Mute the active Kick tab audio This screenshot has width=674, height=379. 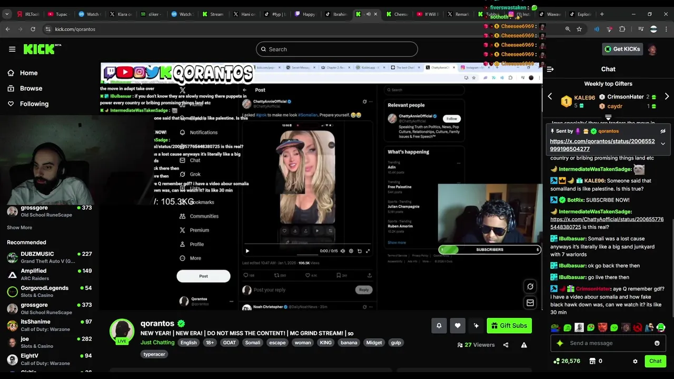(368, 14)
